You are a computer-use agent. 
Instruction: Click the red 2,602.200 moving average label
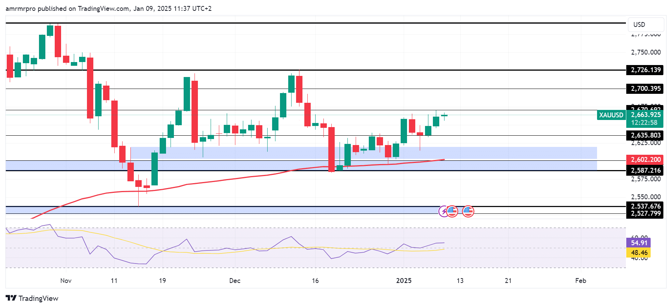click(x=645, y=160)
